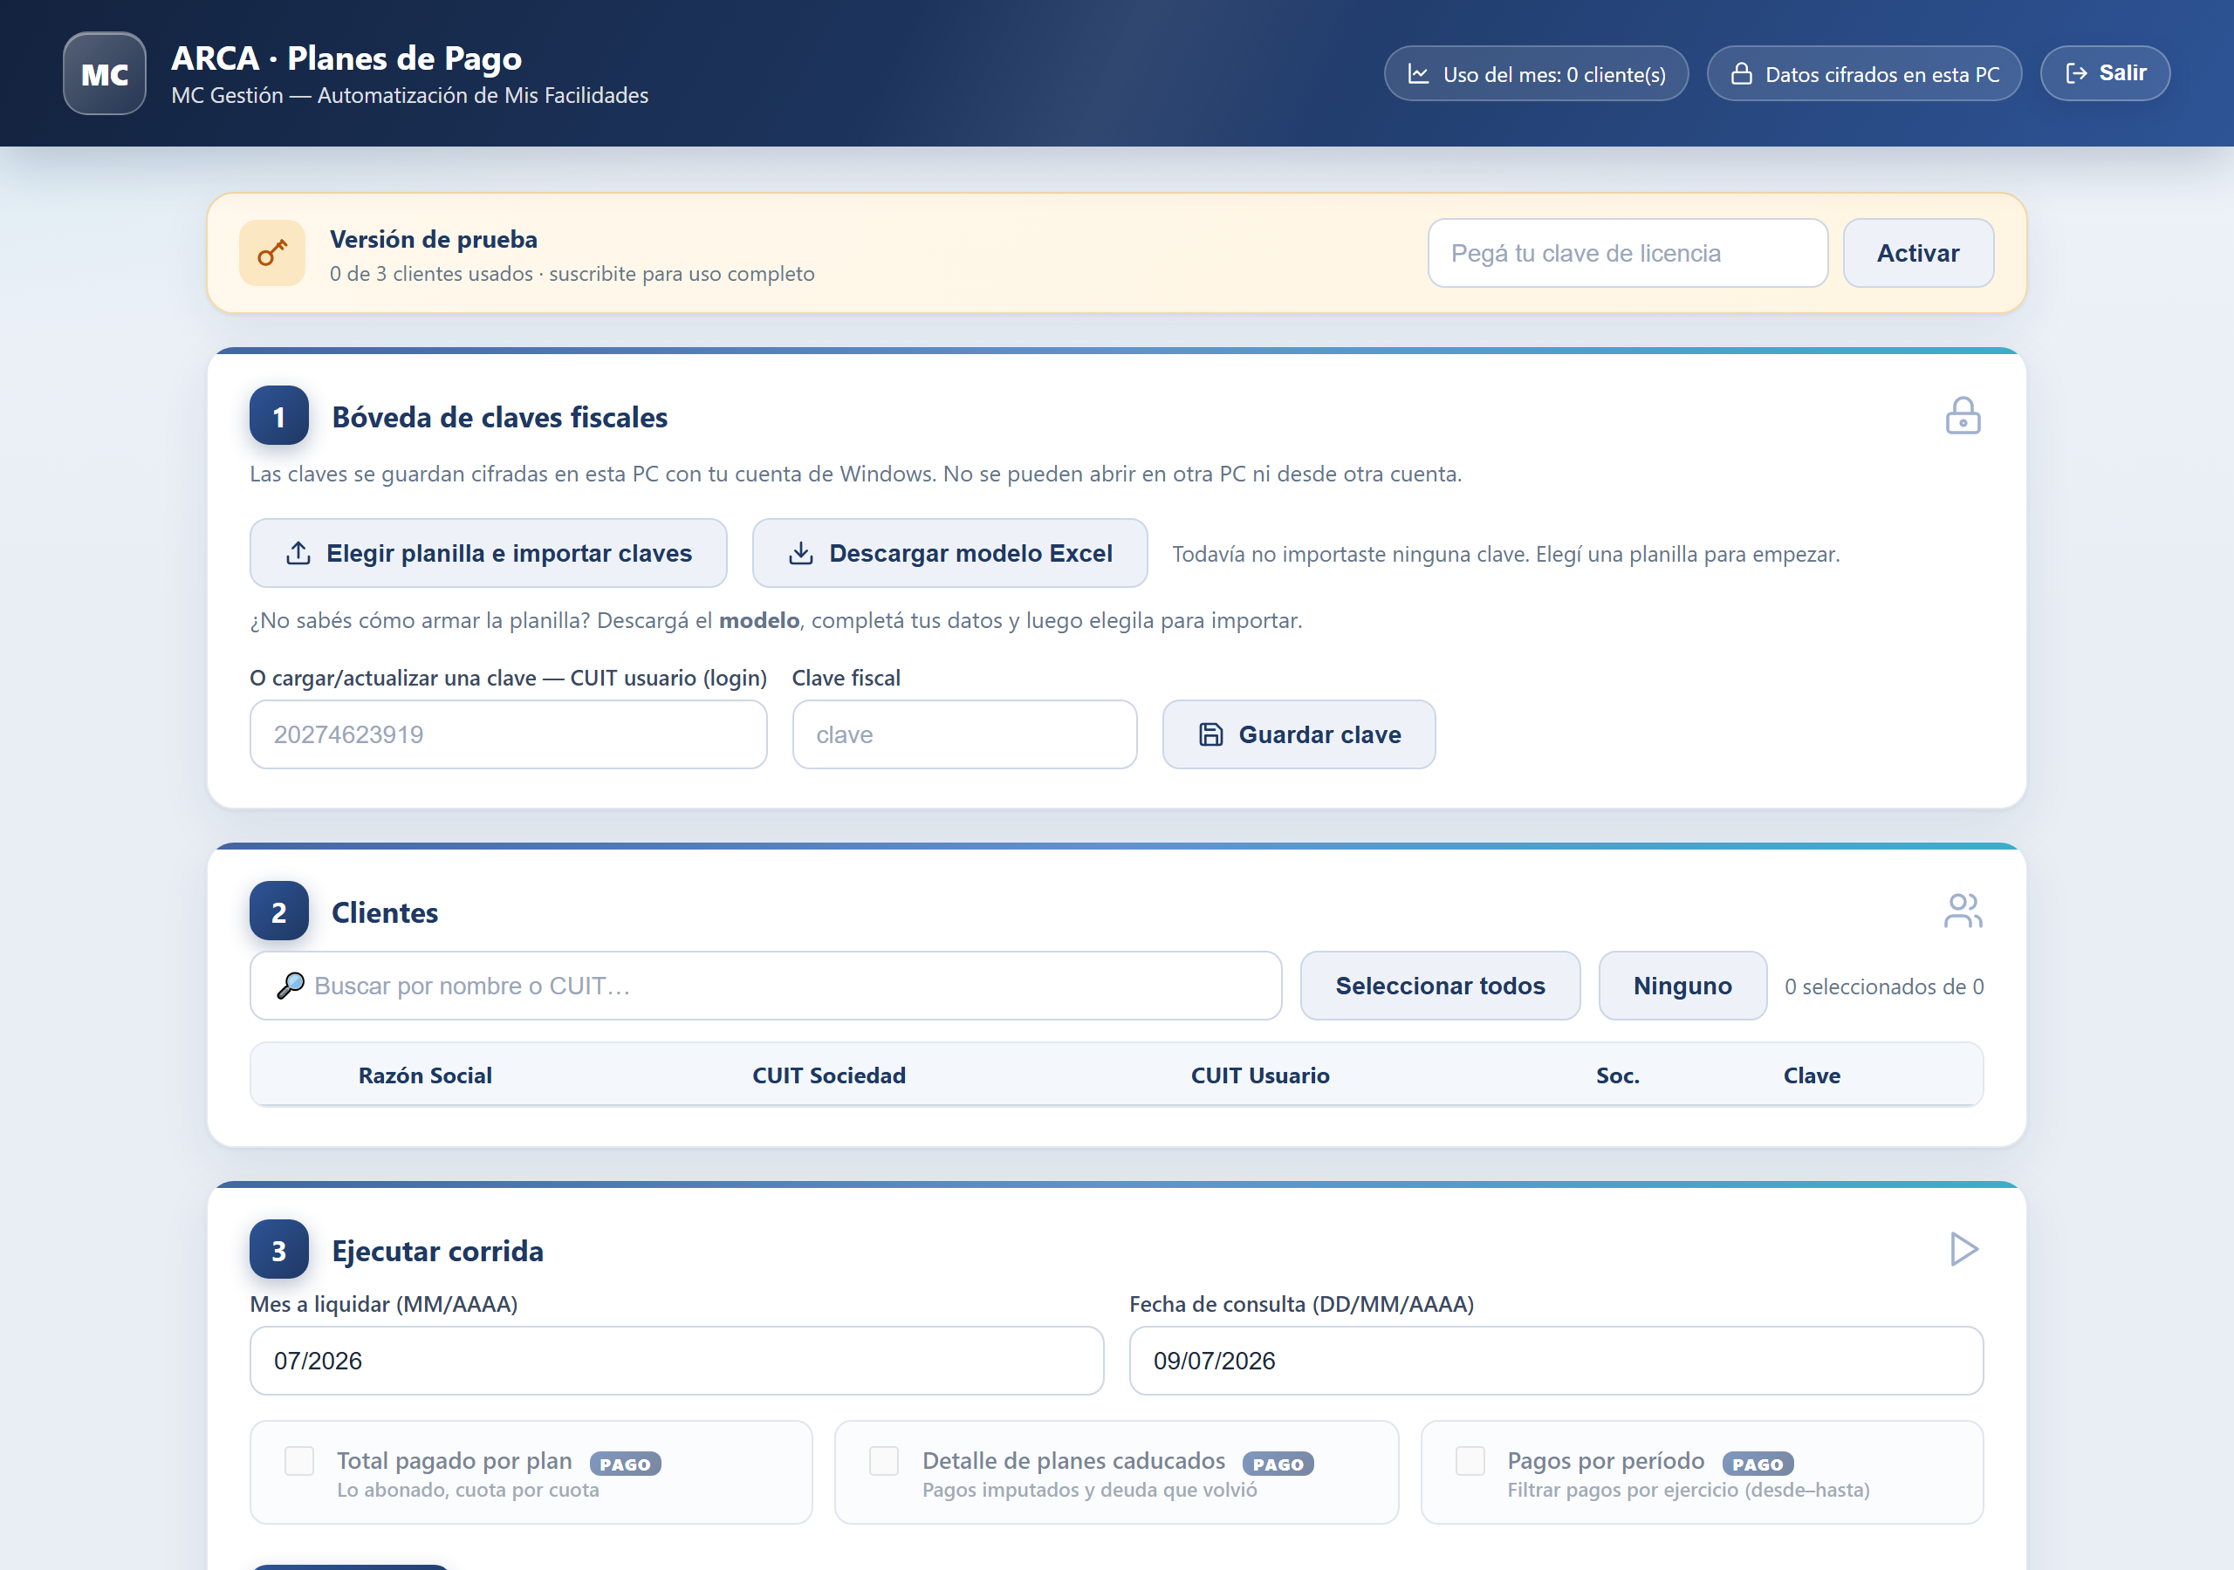The height and width of the screenshot is (1570, 2234).
Task: Save the key with Guardar clave
Action: (x=1299, y=734)
